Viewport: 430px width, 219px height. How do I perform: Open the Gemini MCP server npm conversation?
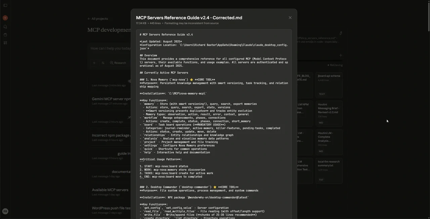[x=111, y=101]
